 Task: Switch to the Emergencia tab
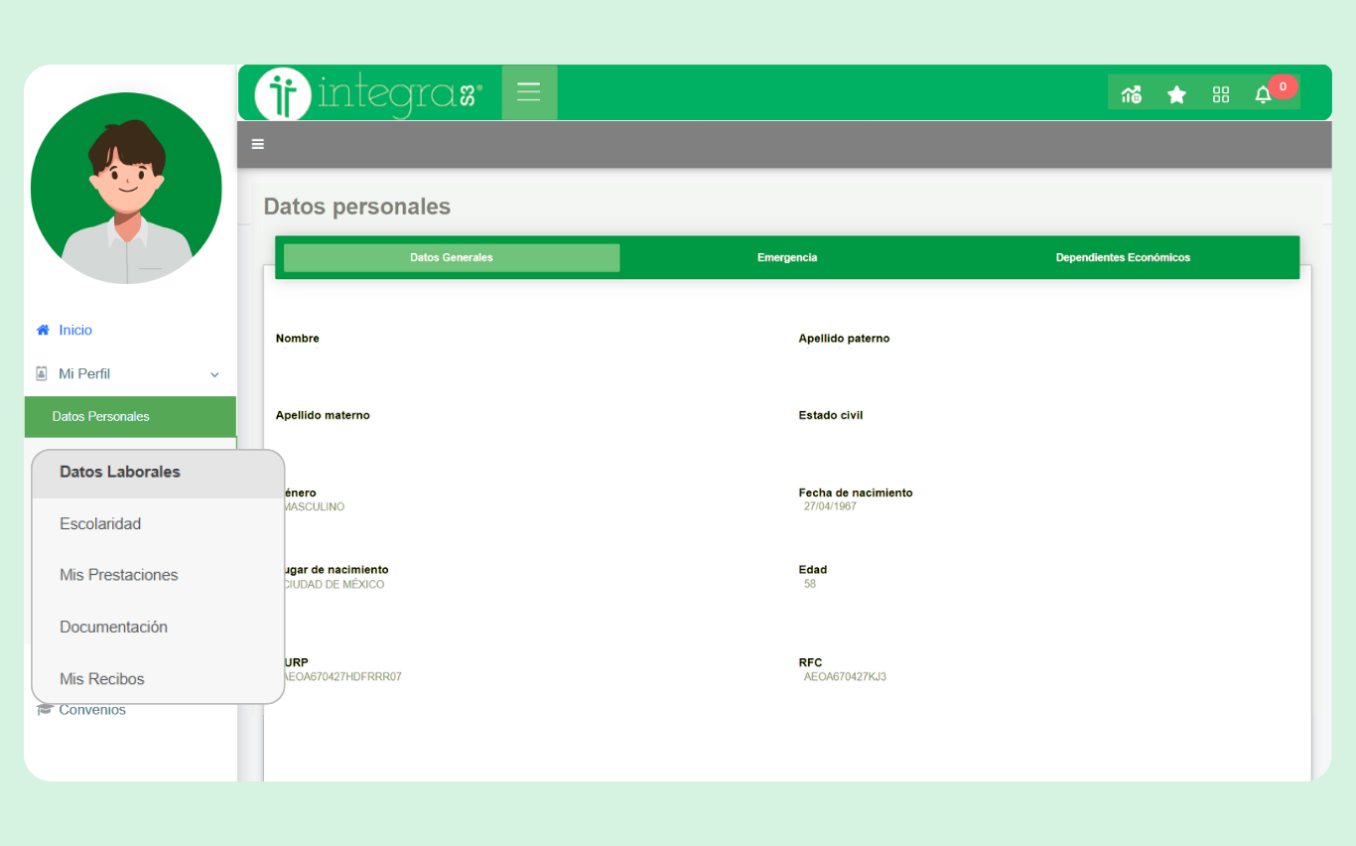tap(786, 257)
